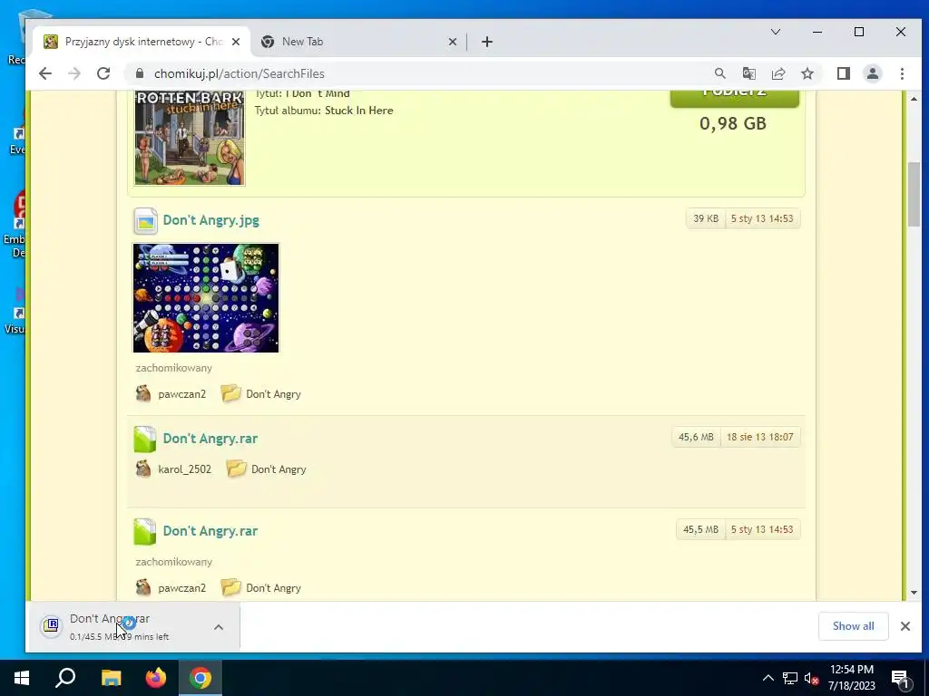Open pawczan2 profile under the 45,5 MB rar
Screen dimensions: 929x696
(181, 588)
